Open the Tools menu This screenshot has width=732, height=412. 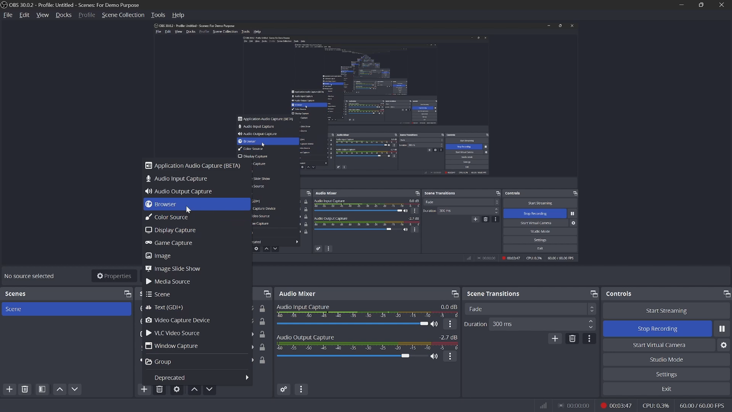tap(158, 15)
